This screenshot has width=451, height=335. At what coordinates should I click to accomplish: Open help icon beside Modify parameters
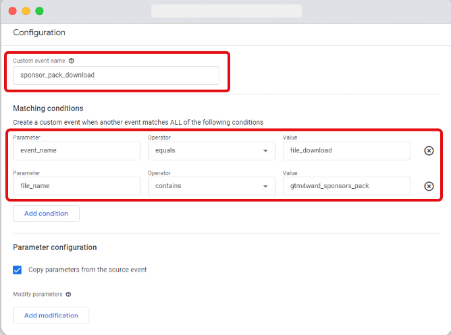tap(68, 295)
